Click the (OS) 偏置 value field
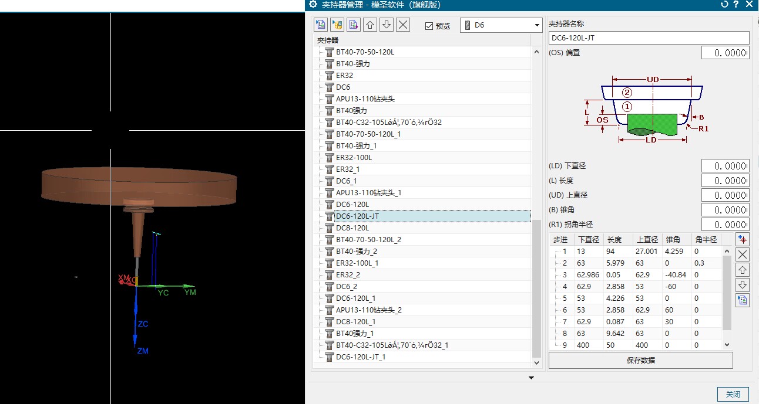 (726, 53)
